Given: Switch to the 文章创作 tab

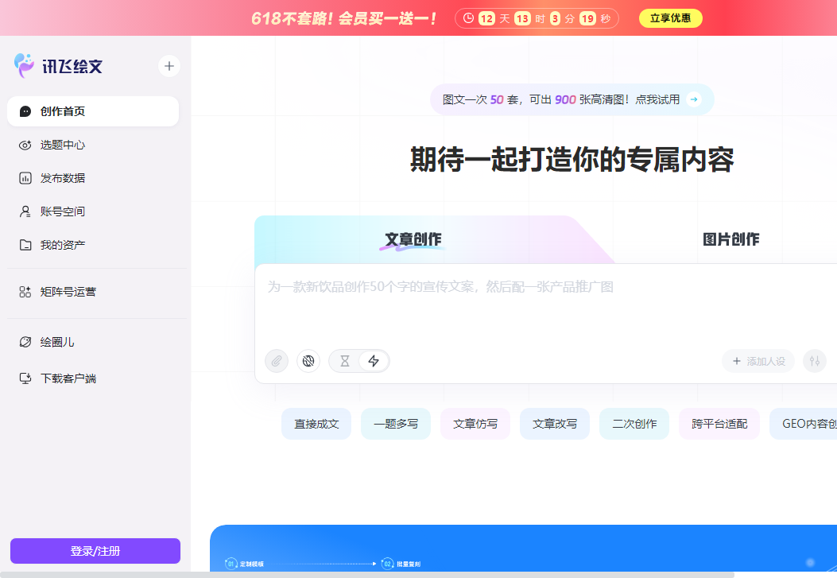Looking at the screenshot, I should (413, 239).
